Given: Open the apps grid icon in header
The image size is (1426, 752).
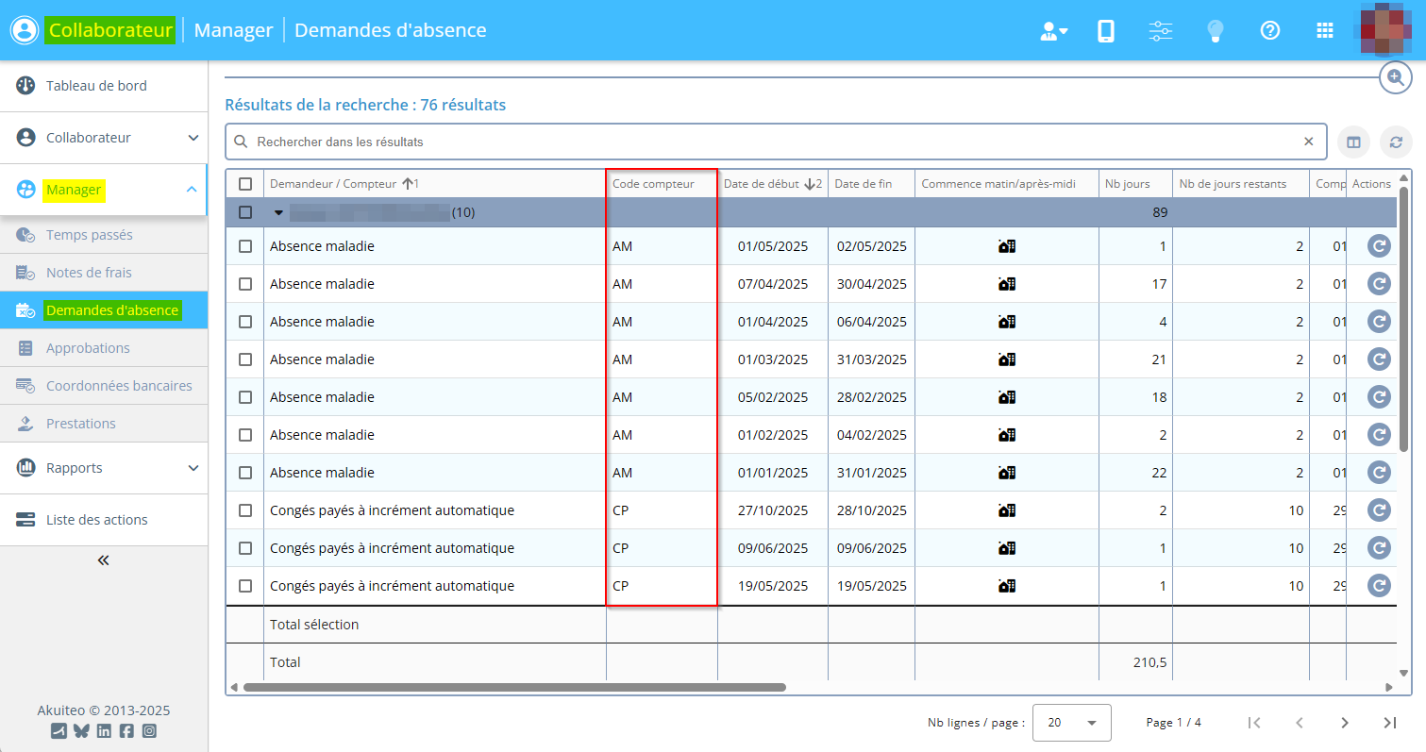Looking at the screenshot, I should 1325,30.
